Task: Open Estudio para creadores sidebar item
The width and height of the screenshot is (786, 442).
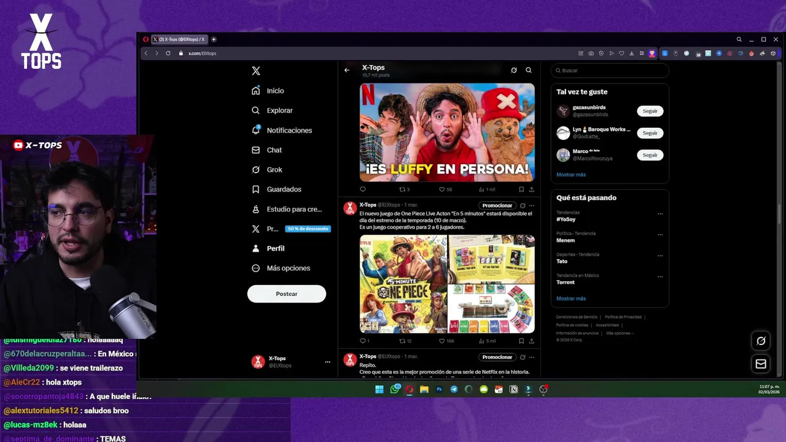Action: (287, 209)
